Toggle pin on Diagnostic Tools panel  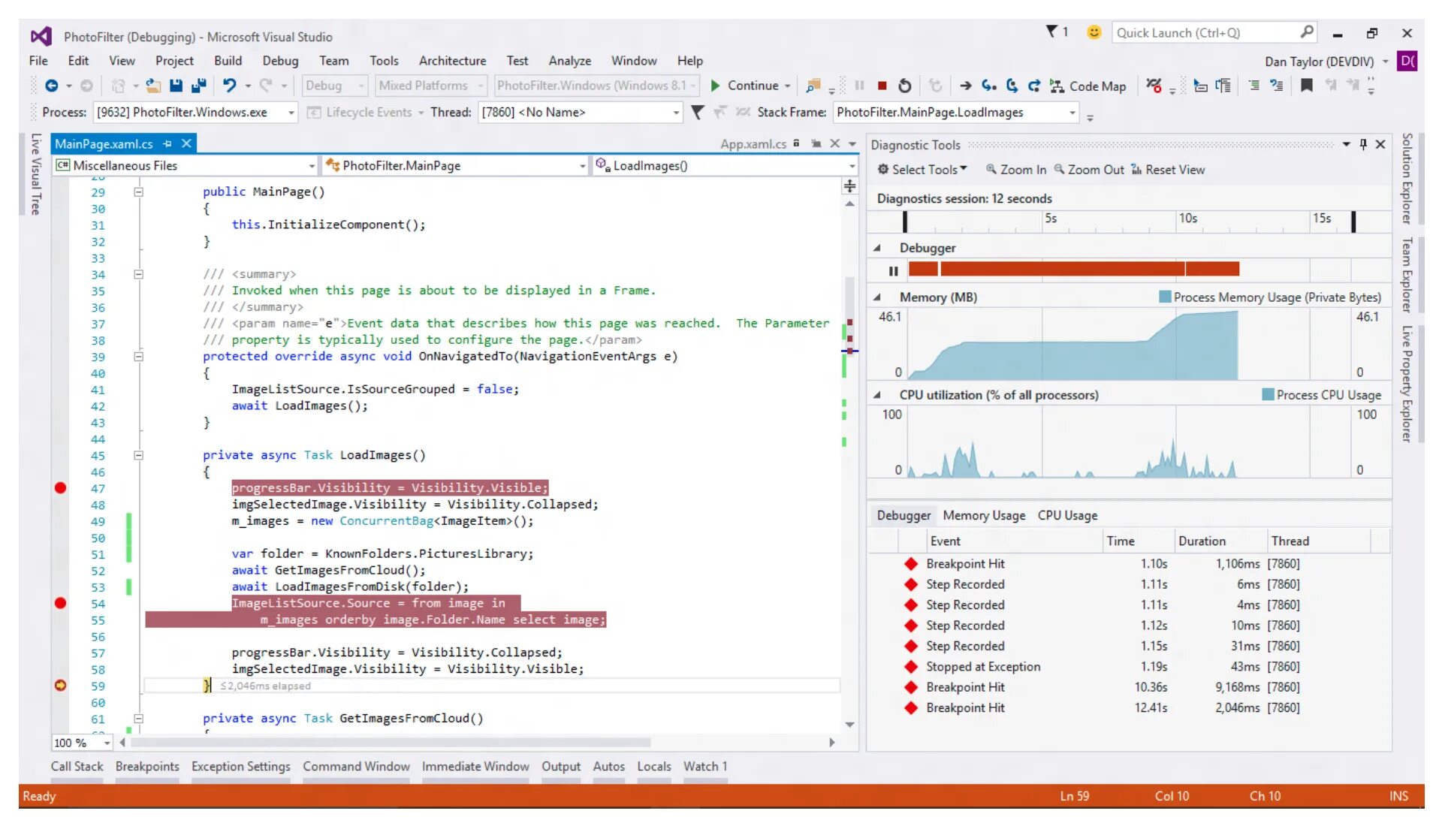[x=1363, y=144]
